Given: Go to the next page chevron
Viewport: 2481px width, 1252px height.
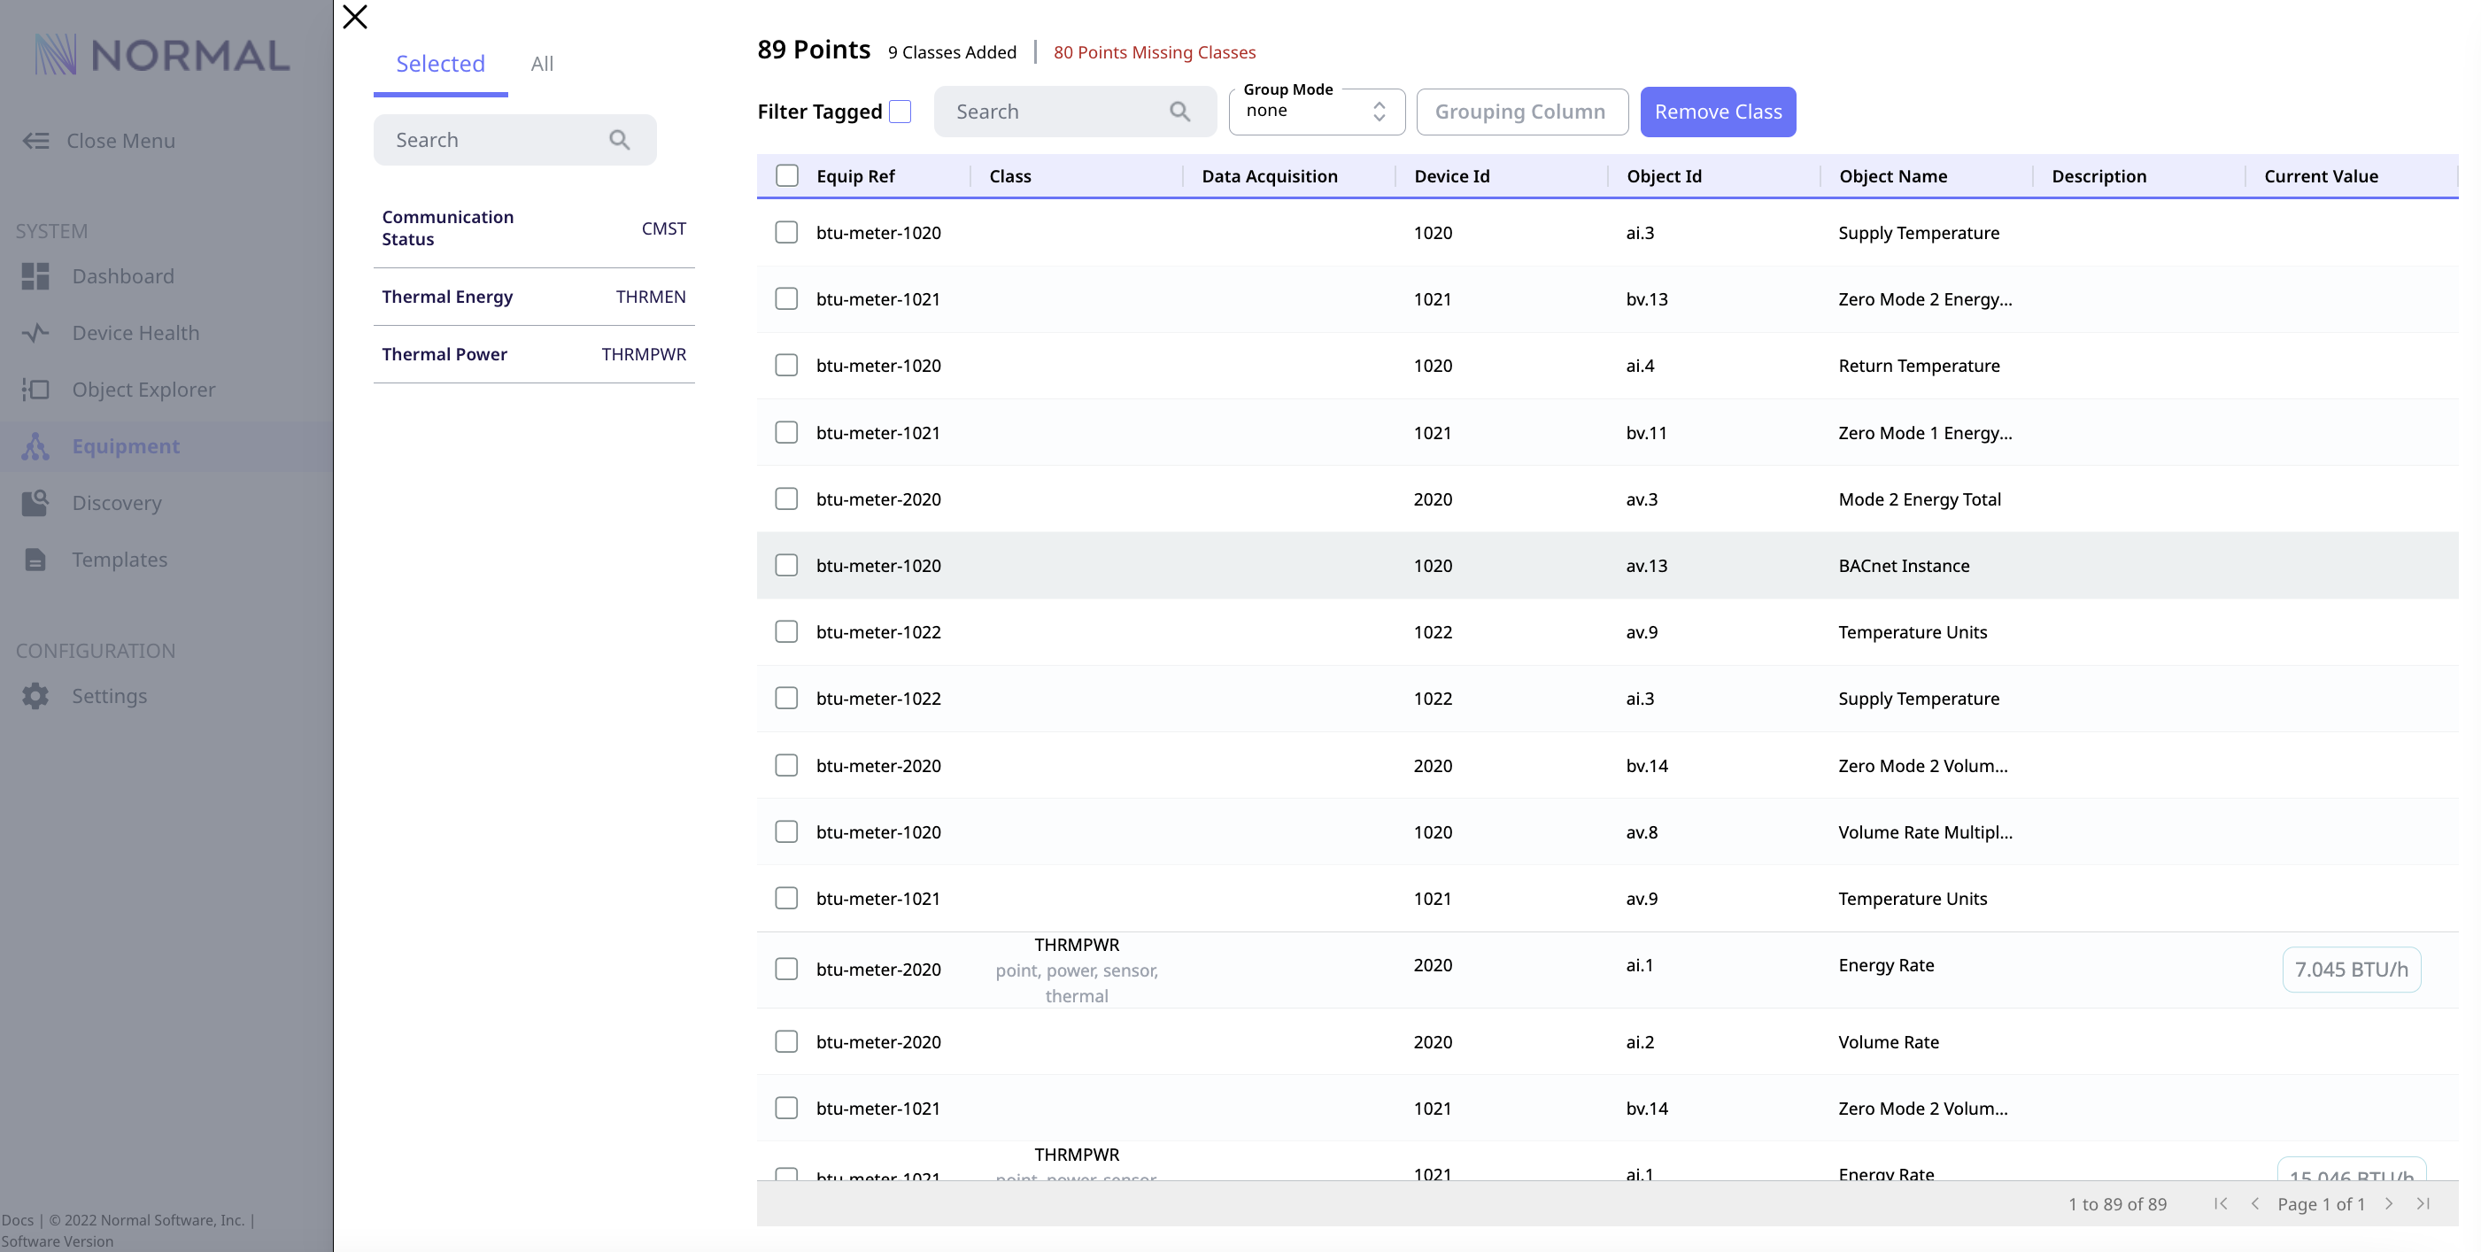Looking at the screenshot, I should point(2389,1204).
